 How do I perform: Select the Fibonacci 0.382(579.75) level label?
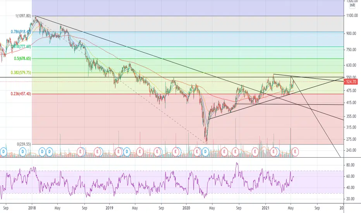(x=21, y=72)
